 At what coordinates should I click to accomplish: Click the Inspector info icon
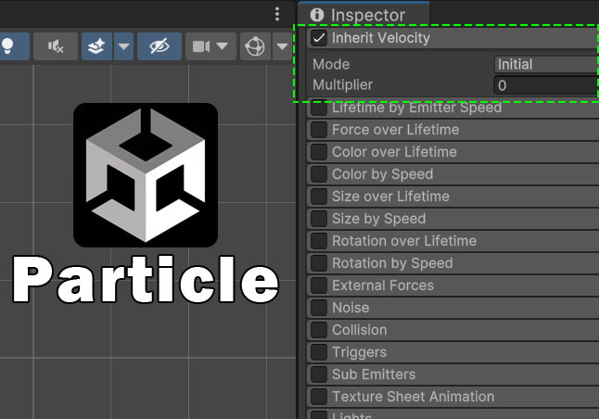[318, 15]
